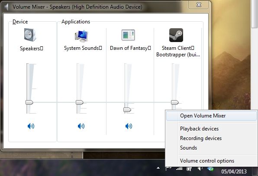Choose Recording devices from context menu

[x=201, y=138]
